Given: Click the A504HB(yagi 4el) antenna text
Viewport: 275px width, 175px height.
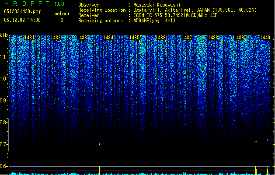Looking at the screenshot, I should tap(154, 21).
